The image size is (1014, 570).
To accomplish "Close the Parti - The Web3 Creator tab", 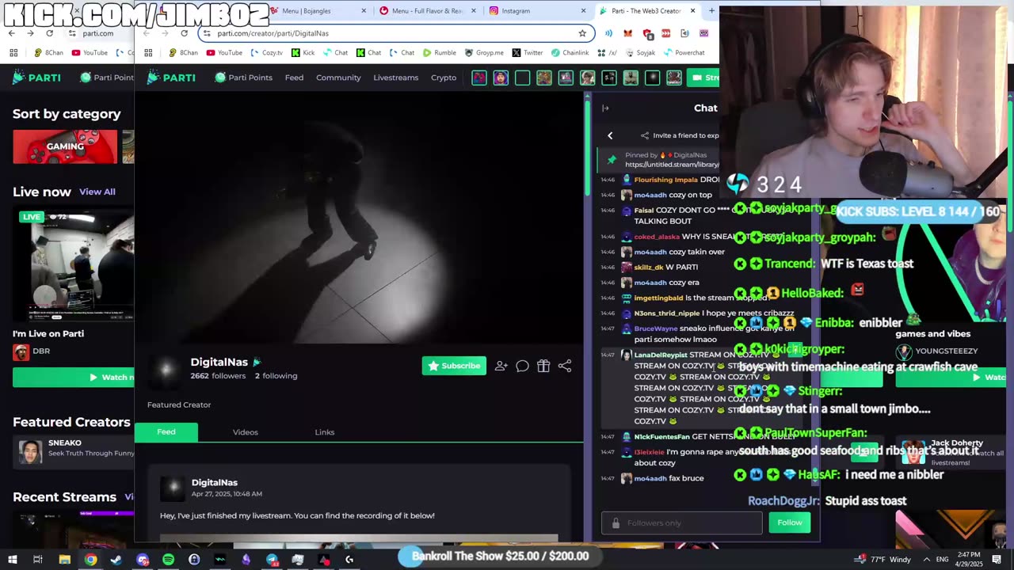I will (692, 11).
